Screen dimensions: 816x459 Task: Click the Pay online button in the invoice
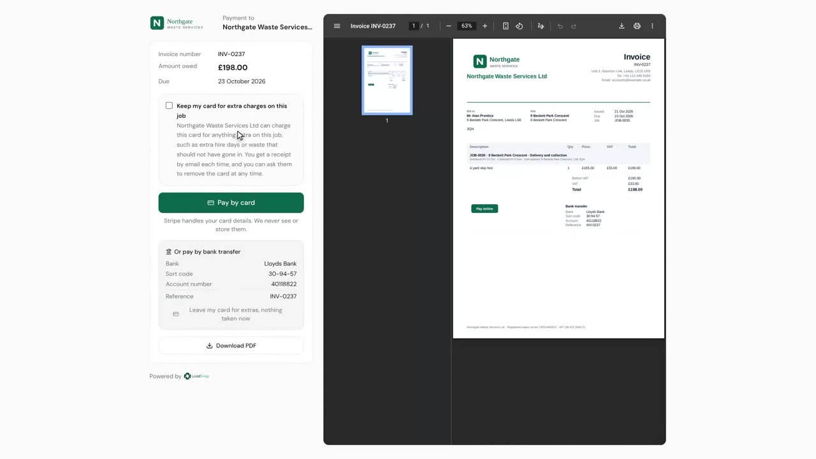[x=484, y=208]
